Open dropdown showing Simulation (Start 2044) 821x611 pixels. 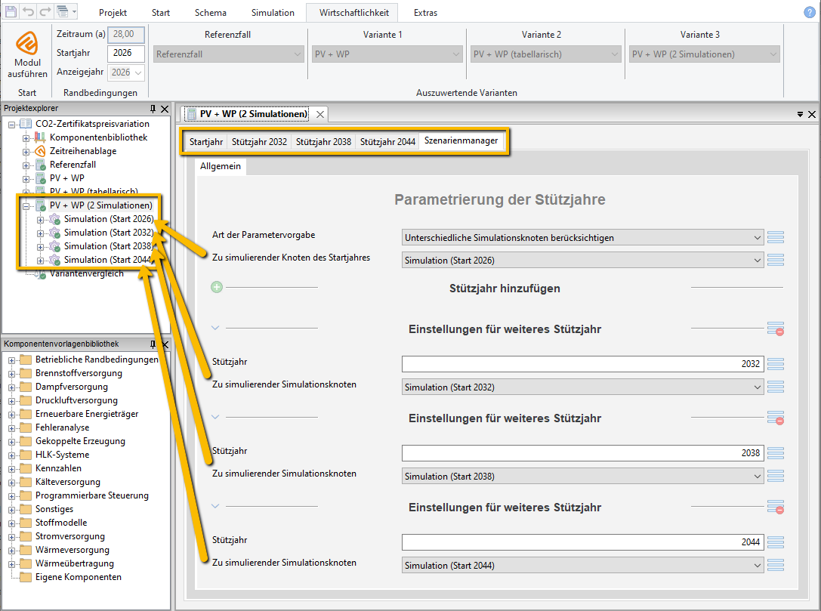583,565
